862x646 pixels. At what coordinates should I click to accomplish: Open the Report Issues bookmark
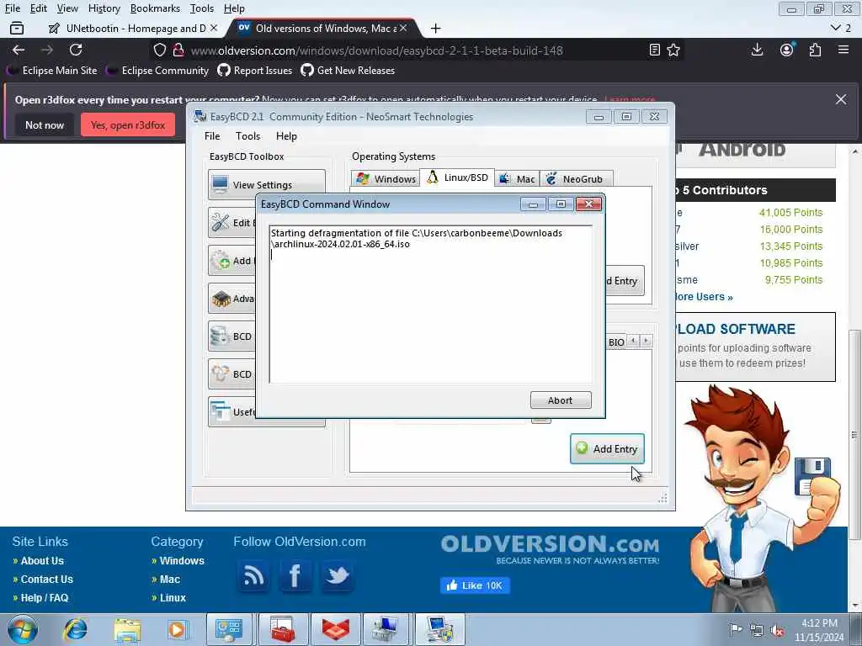click(254, 71)
